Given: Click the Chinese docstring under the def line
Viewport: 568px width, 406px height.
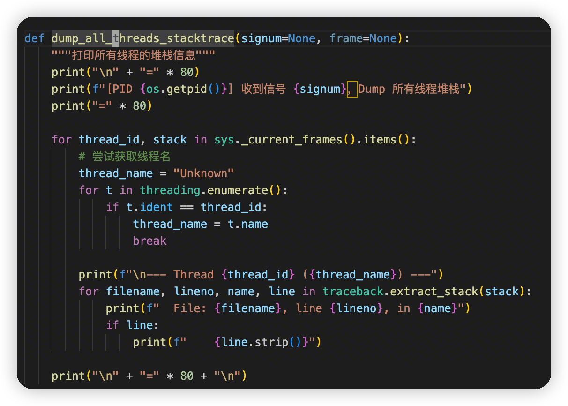Looking at the screenshot, I should click(133, 55).
